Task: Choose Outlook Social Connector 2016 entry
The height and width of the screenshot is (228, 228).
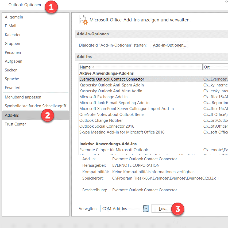Action: click(x=107, y=126)
